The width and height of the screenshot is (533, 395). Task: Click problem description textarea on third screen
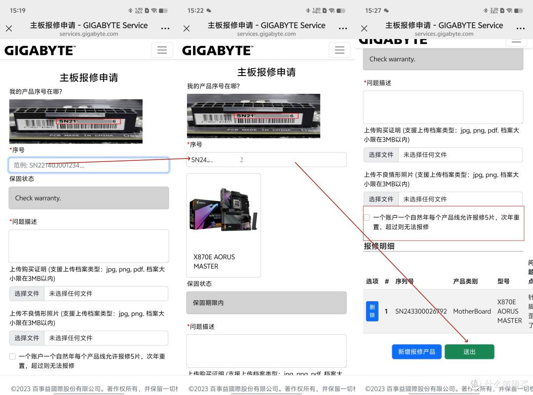443,107
